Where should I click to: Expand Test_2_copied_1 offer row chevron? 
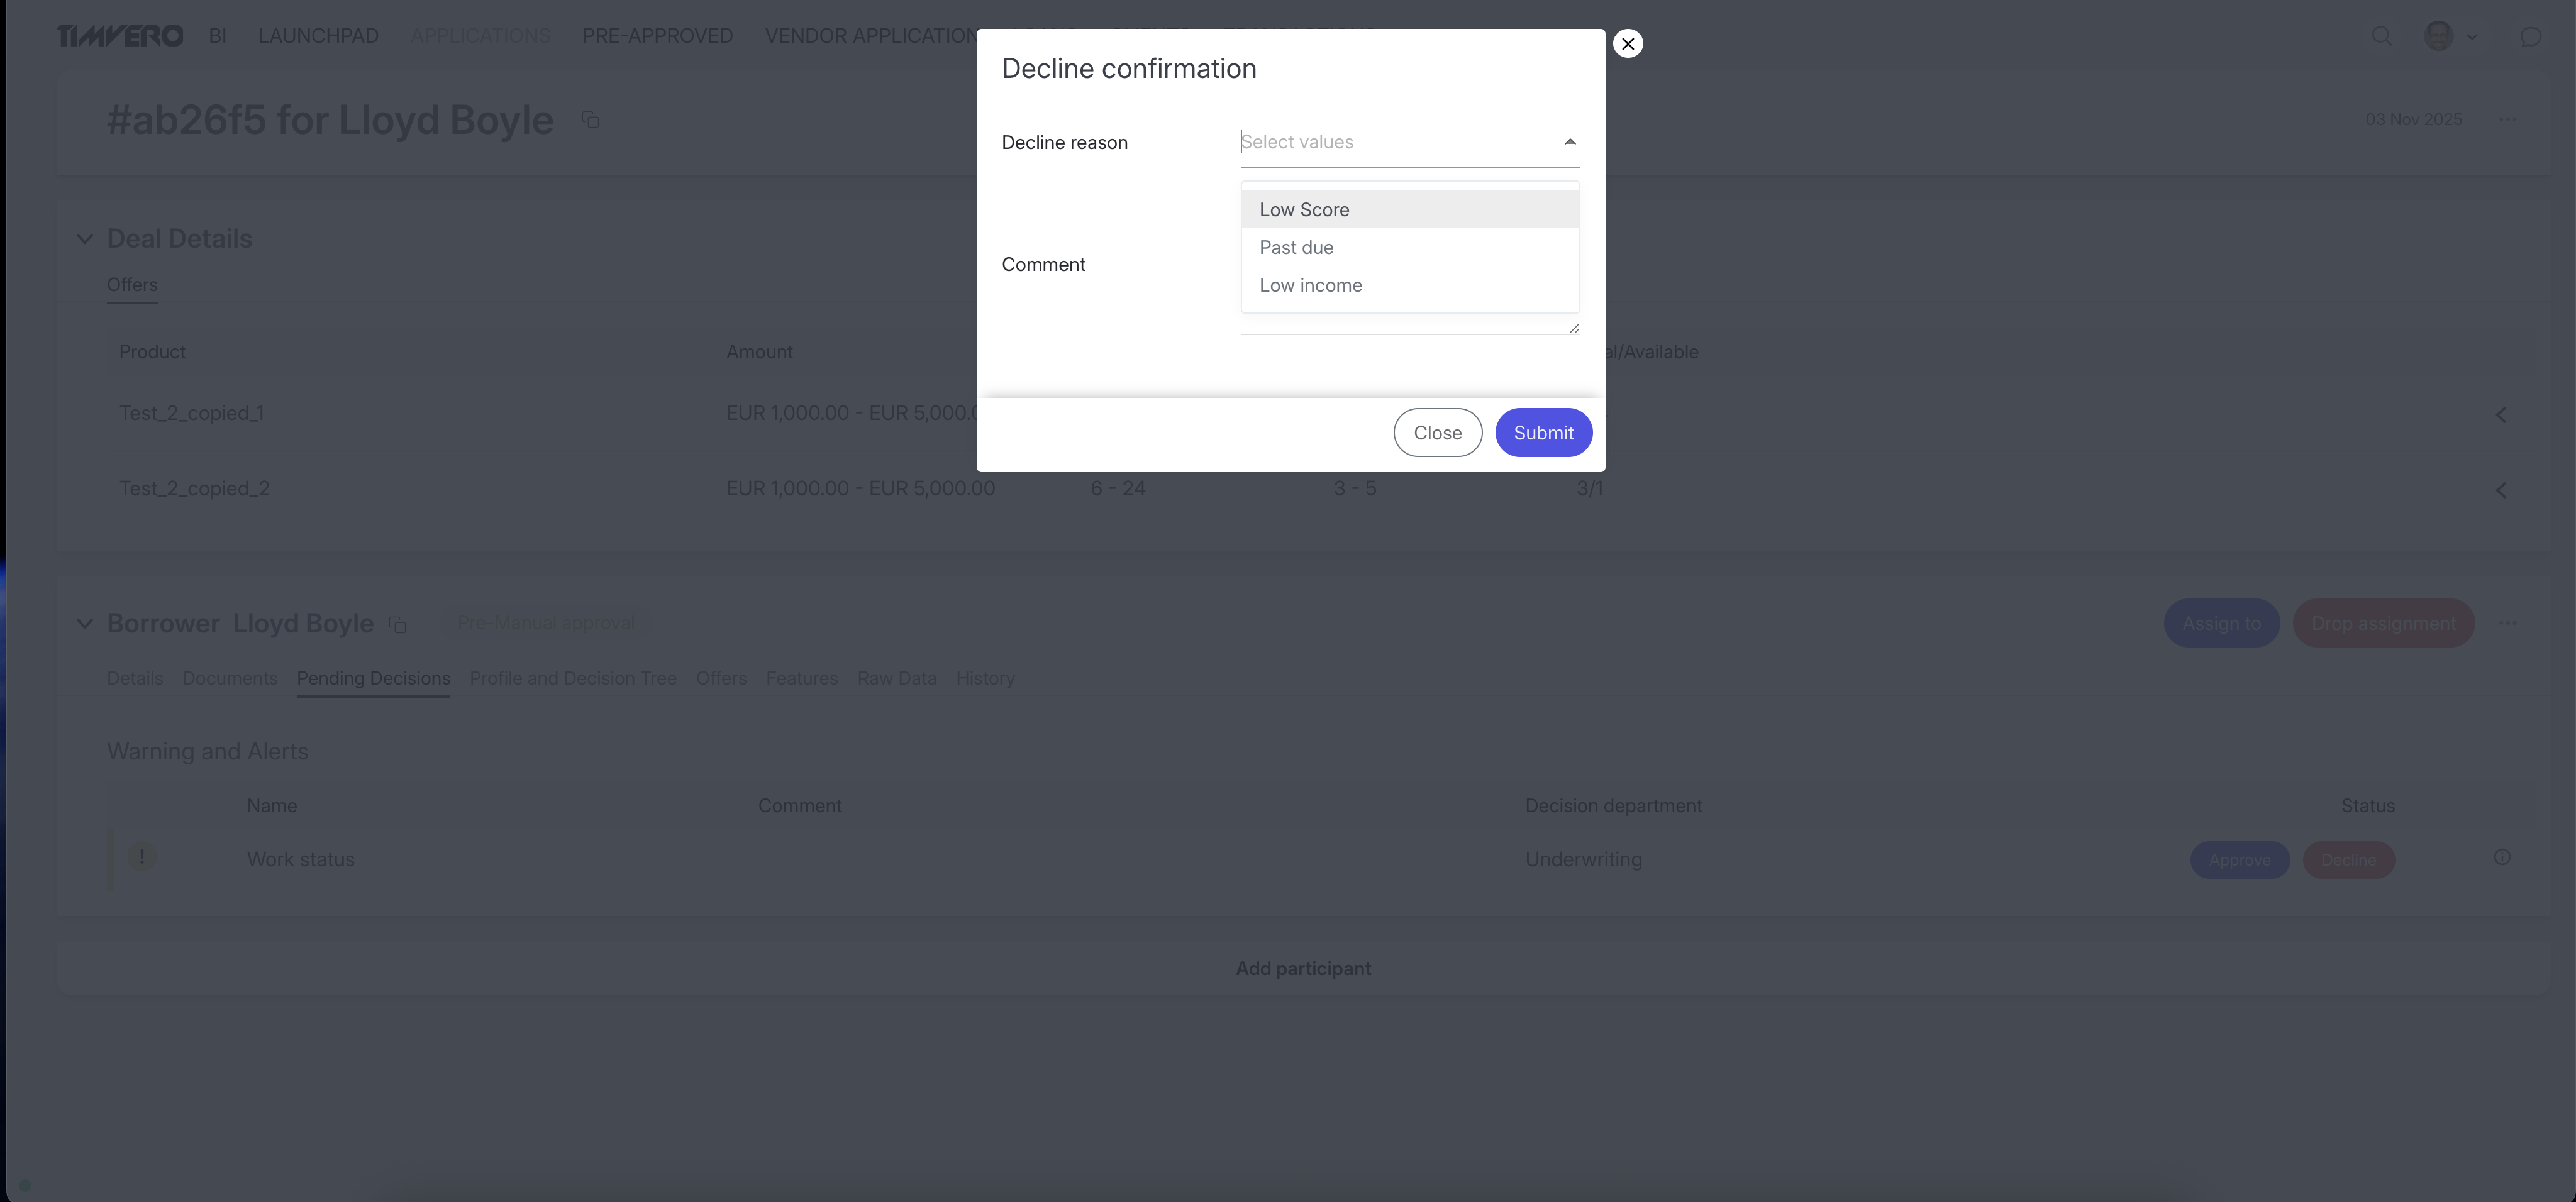2500,415
